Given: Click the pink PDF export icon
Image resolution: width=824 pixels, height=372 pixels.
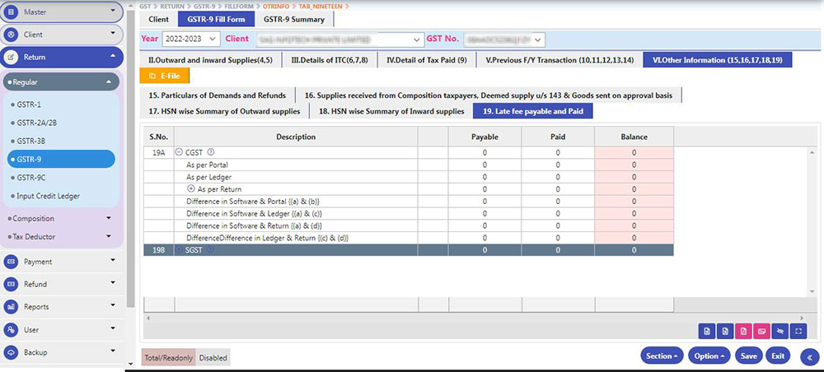Looking at the screenshot, I should tap(742, 331).
